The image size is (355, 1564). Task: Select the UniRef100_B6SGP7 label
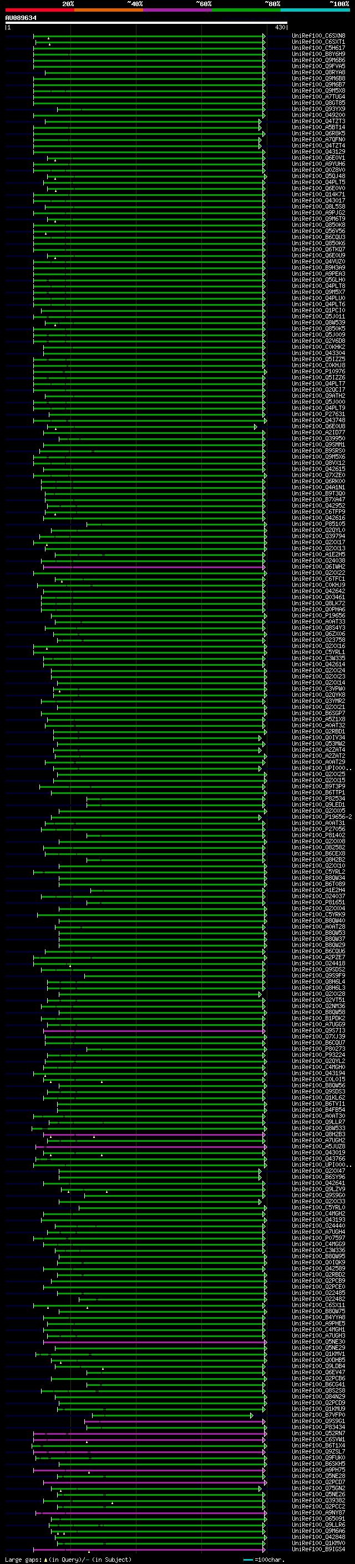click(318, 713)
